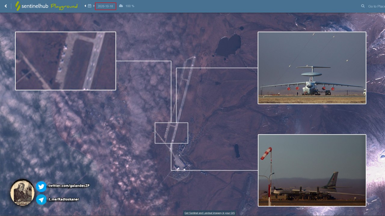Adjust the 100 % cloud coverage value
The image size is (385, 216).
click(x=130, y=6)
